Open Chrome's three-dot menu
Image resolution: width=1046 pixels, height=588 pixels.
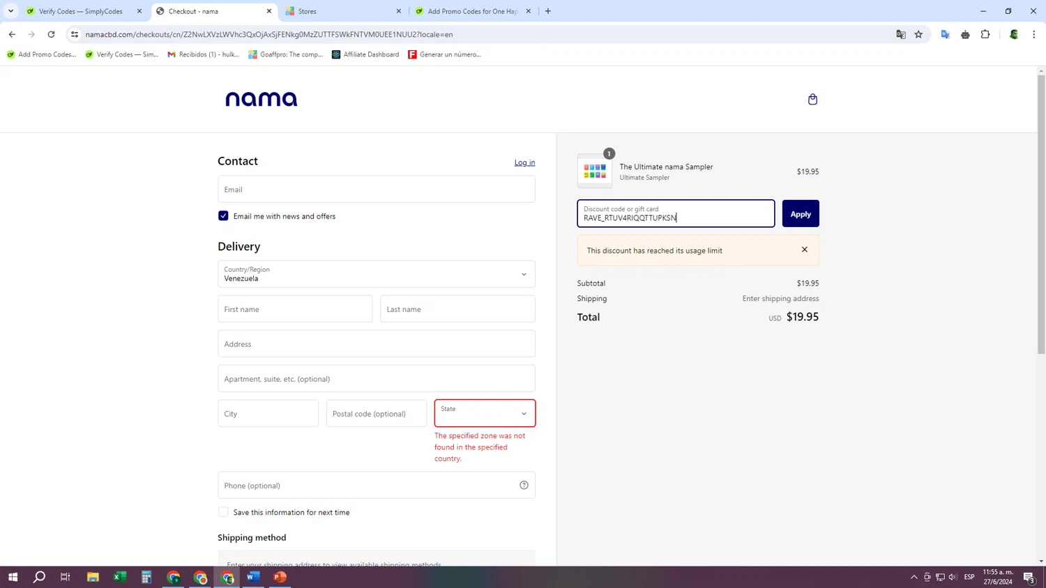[x=1033, y=34]
